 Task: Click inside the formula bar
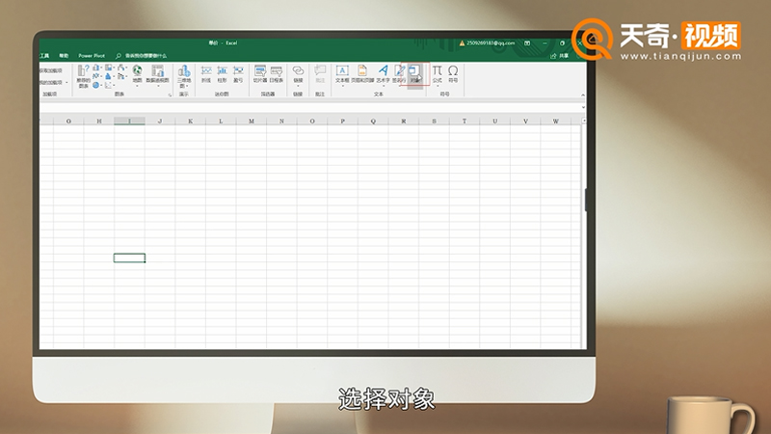click(309, 107)
